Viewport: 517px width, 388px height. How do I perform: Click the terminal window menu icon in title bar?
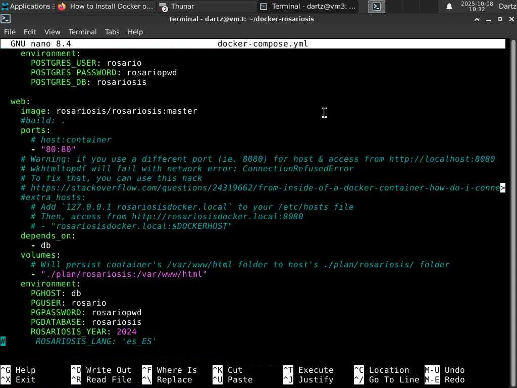pyautogui.click(x=6, y=19)
